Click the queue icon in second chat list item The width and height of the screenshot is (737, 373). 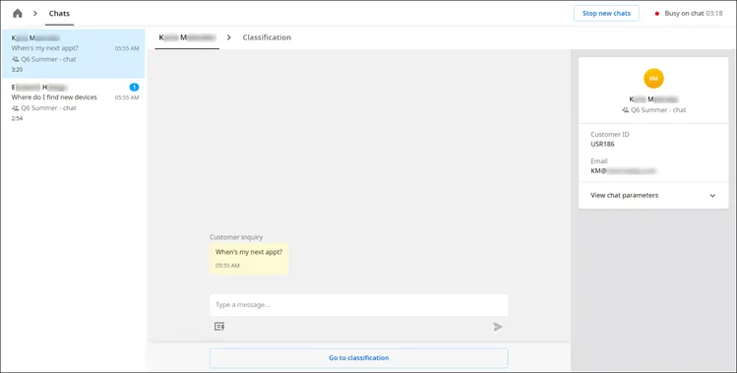coord(16,108)
